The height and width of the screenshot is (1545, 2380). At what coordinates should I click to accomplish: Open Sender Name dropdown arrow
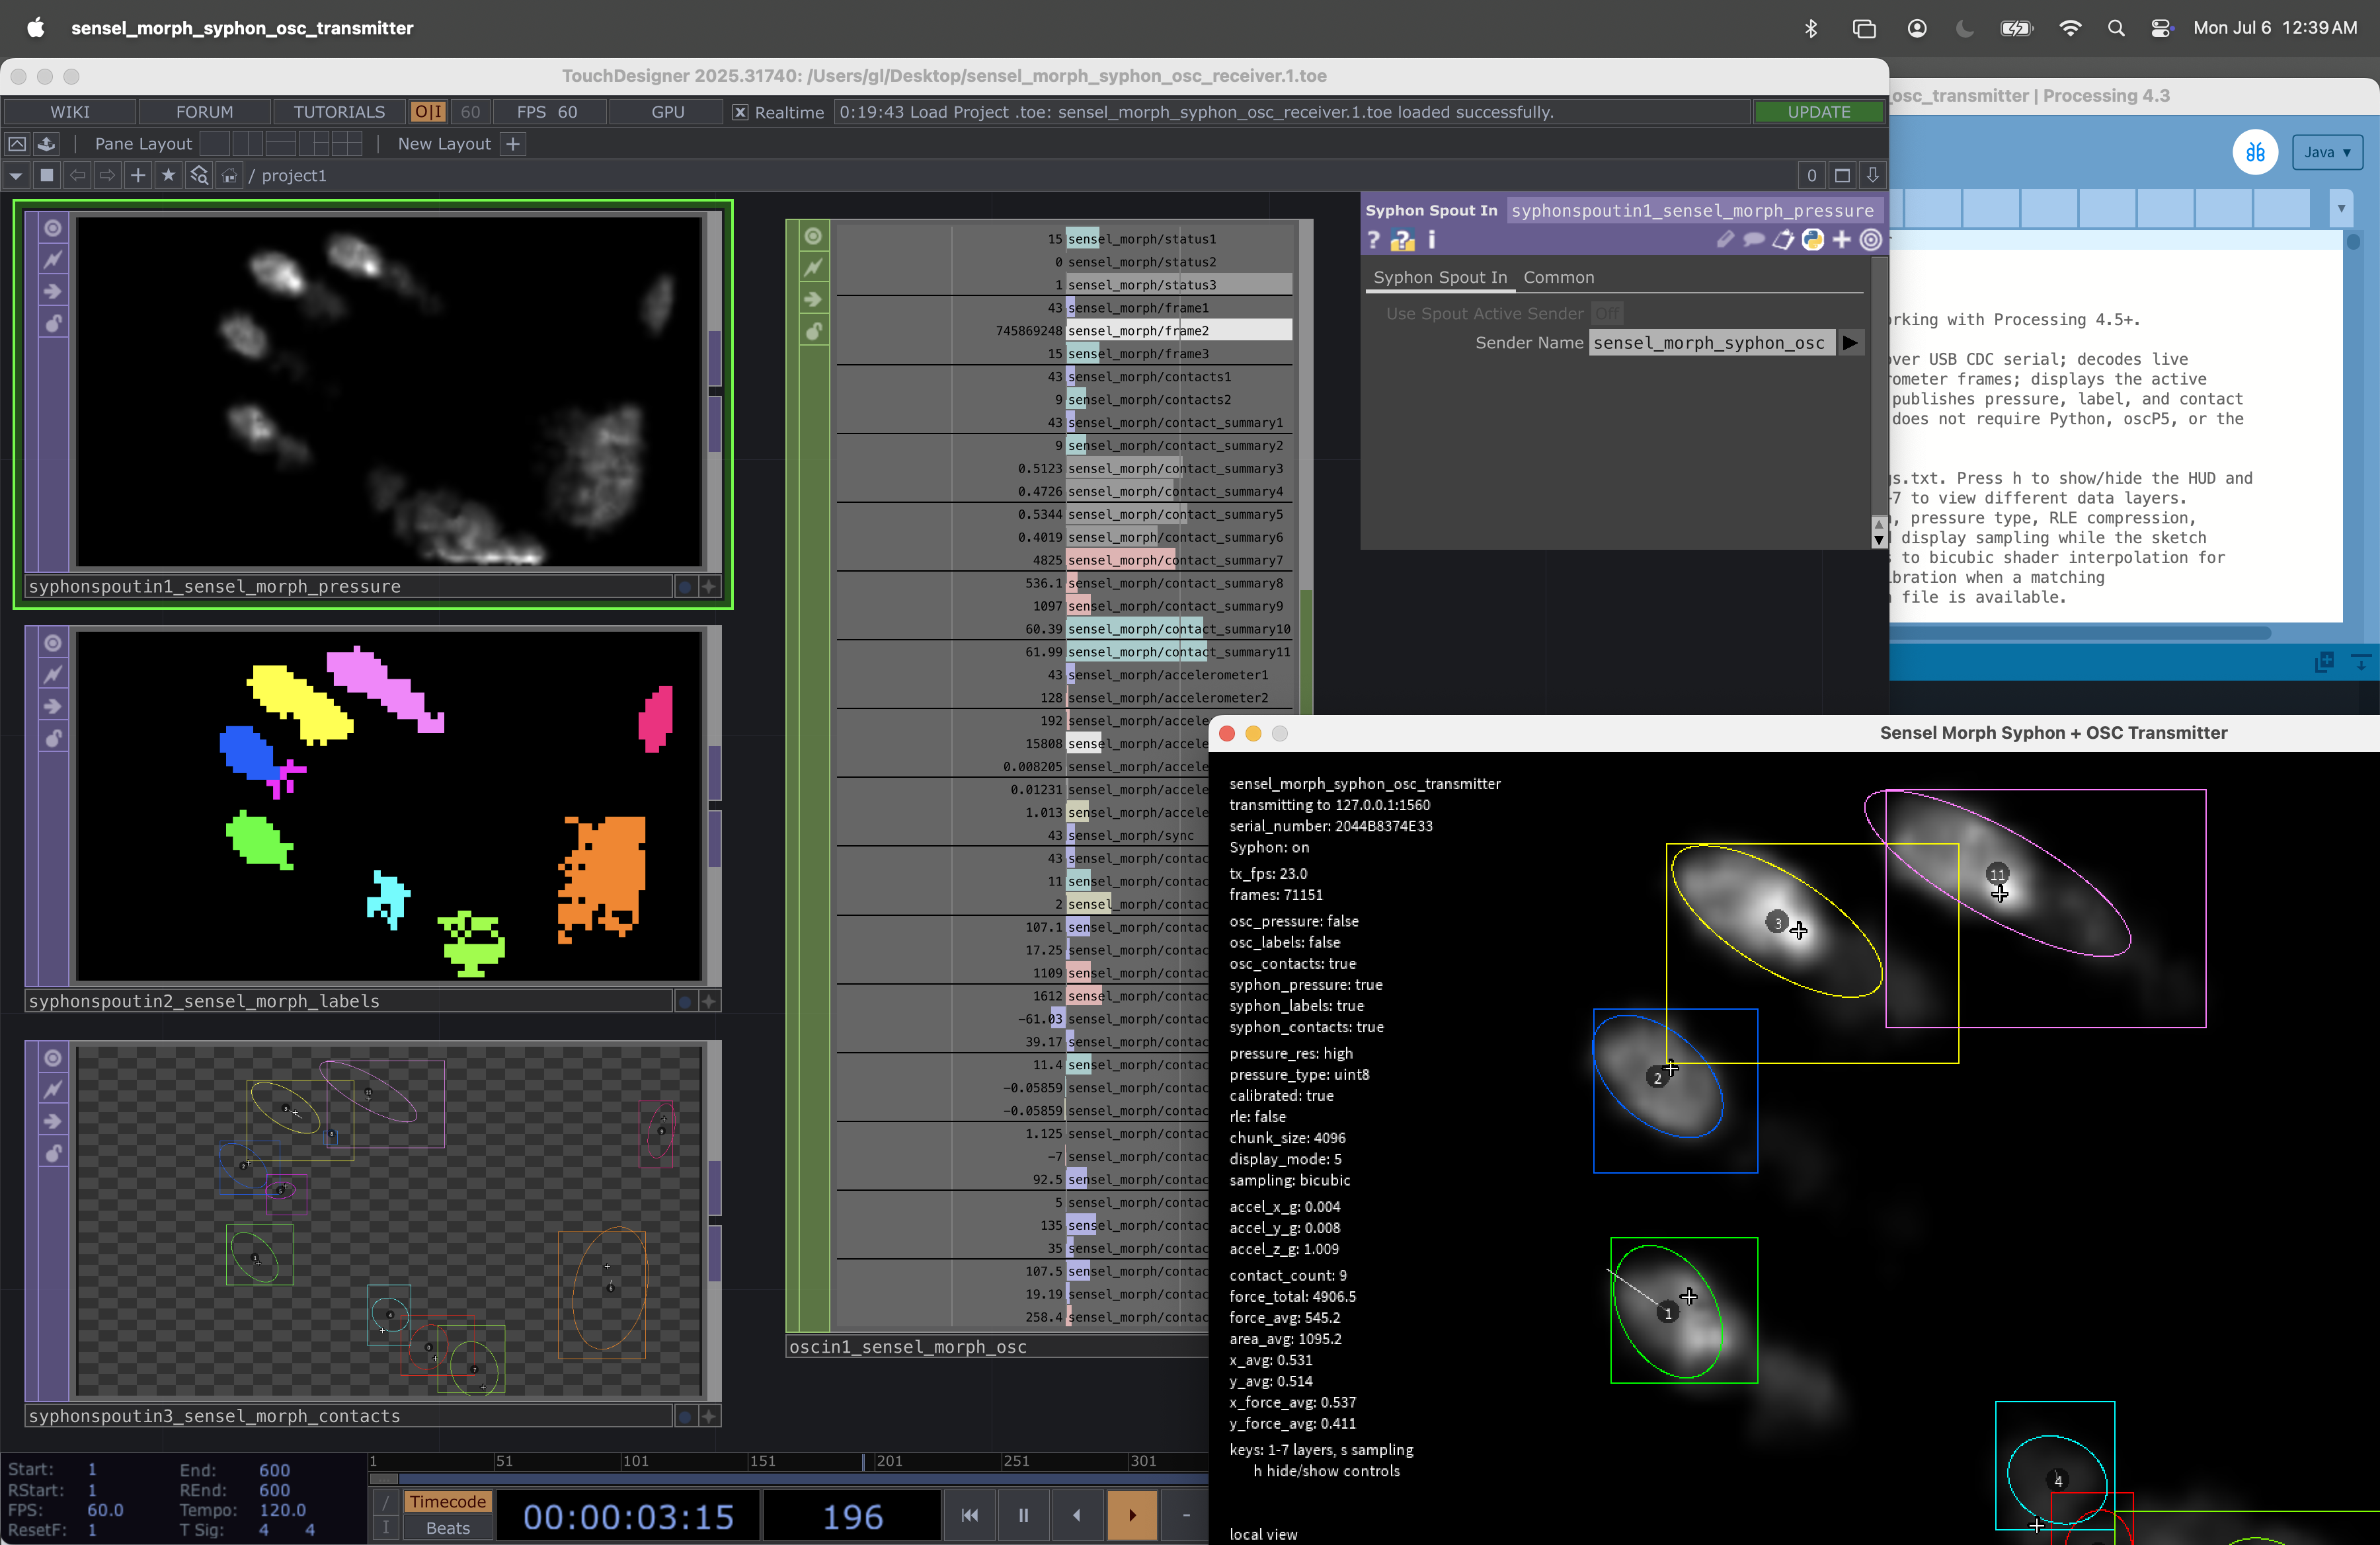point(1850,343)
